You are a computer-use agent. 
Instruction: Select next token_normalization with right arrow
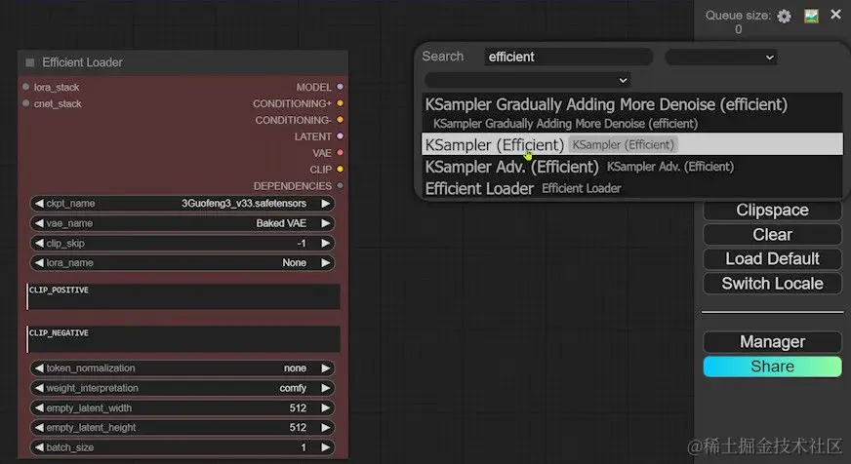click(326, 368)
